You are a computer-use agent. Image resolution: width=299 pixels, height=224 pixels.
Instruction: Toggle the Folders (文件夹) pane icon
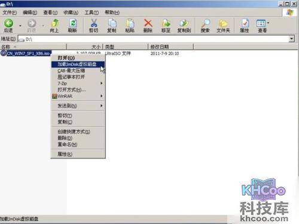(223, 23)
